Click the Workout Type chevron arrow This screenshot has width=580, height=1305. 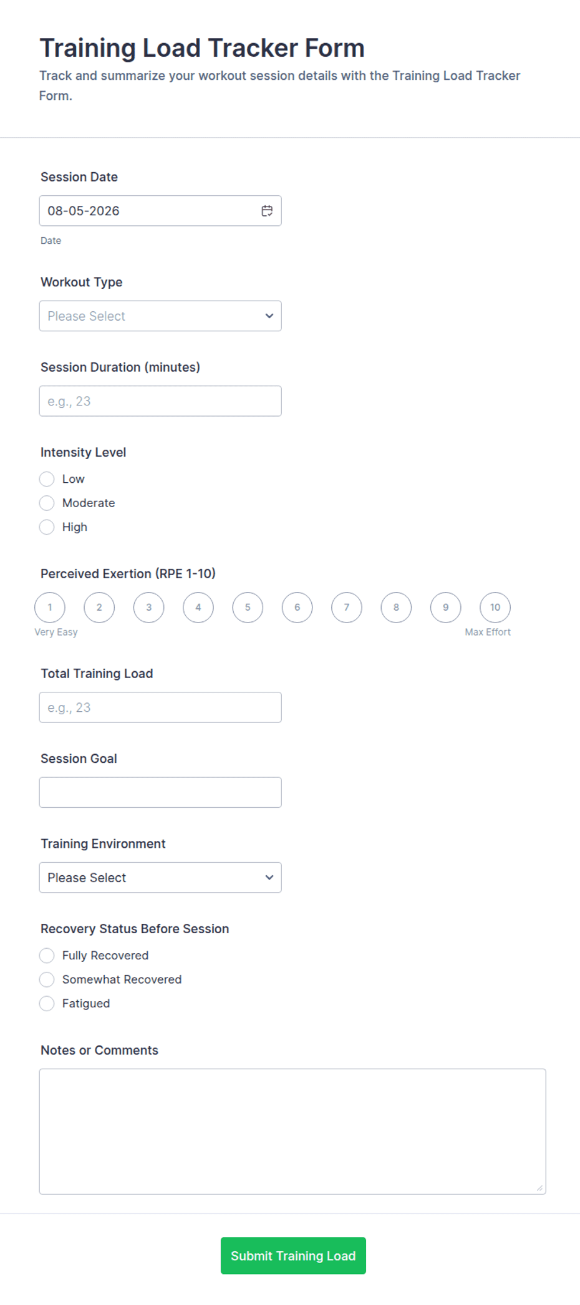click(x=269, y=316)
